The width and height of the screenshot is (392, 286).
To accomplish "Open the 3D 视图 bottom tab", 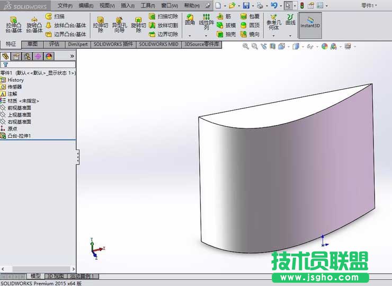I will coord(56,276).
